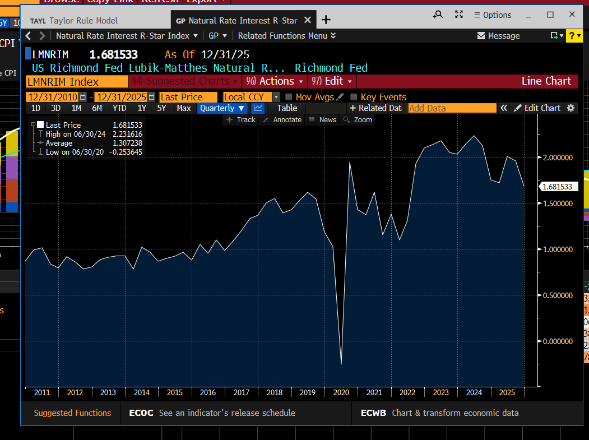Open ECWB chart economic data function
The height and width of the screenshot is (440, 589).
pos(439,413)
